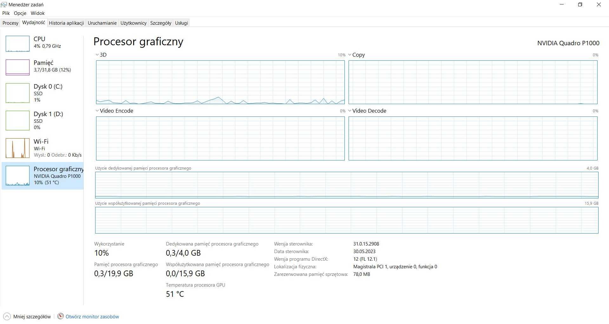Click the 4,0 GB graph scale label
The image size is (609, 324).
[x=592, y=168]
